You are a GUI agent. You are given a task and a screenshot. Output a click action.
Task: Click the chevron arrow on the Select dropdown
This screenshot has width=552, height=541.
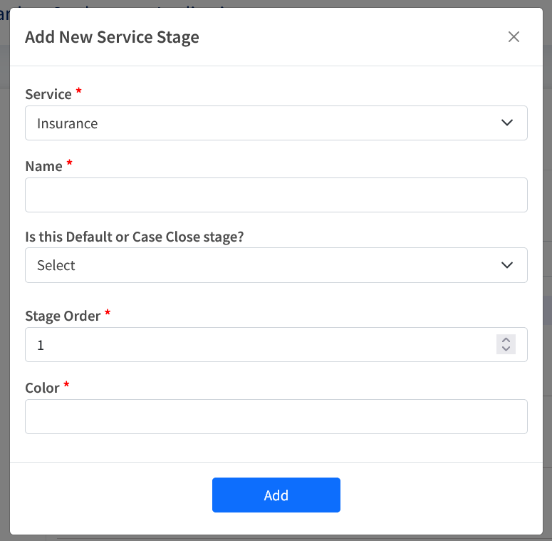click(x=507, y=265)
